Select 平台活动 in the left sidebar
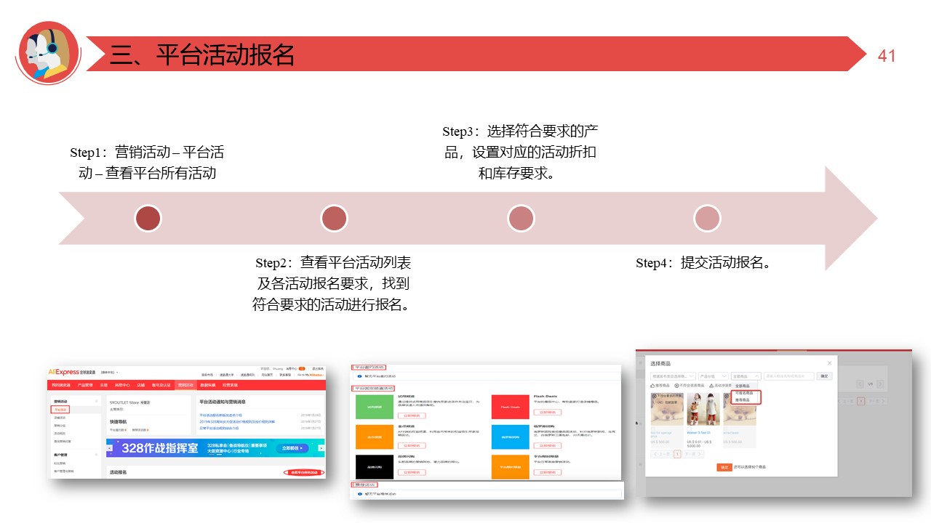 (60, 410)
